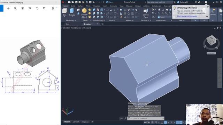
Task: Toggle 2D object snap in status bar
Action: 181,122
